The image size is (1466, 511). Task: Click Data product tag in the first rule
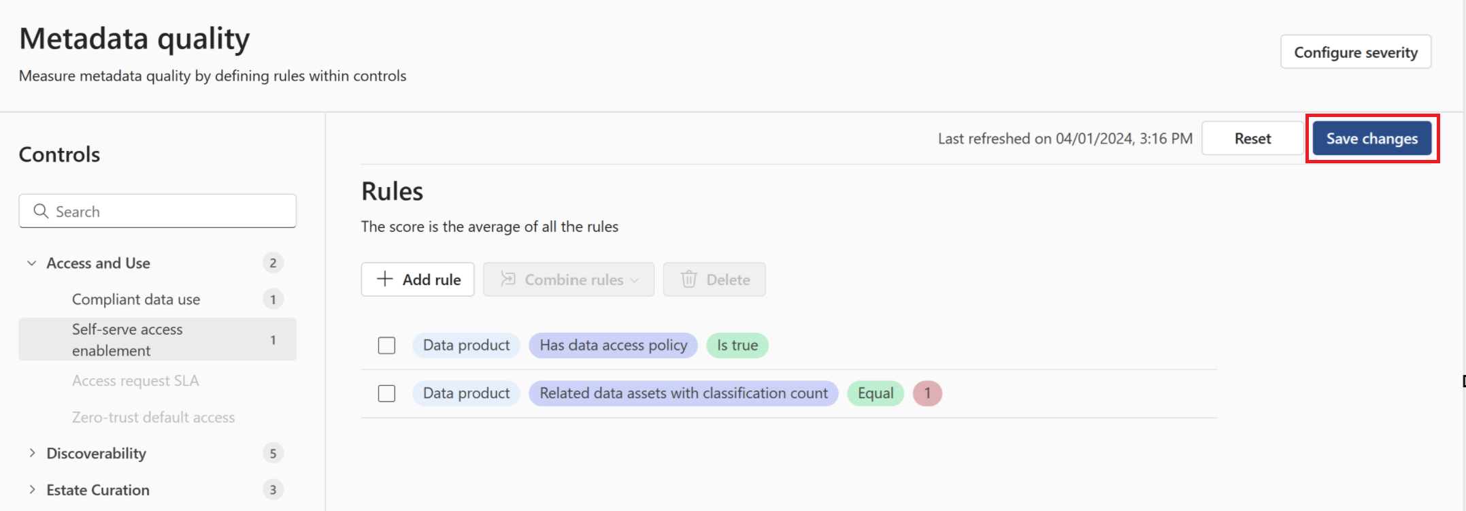466,346
